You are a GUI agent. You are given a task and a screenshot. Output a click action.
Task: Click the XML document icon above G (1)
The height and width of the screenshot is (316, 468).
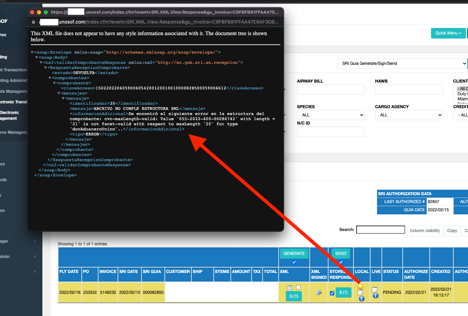click(290, 288)
